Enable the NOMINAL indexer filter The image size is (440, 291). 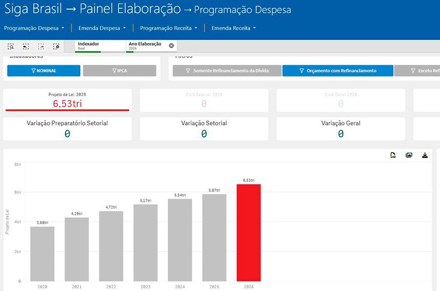(43, 70)
